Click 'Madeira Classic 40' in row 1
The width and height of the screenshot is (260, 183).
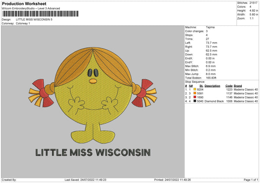click(246, 89)
